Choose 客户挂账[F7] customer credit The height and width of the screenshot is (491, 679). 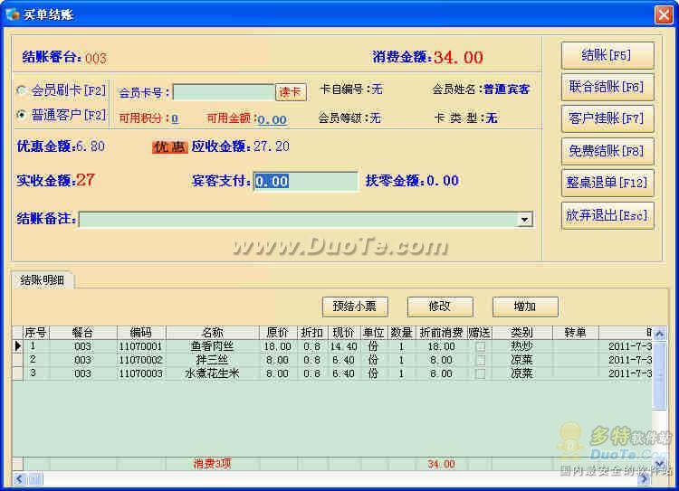tap(607, 119)
